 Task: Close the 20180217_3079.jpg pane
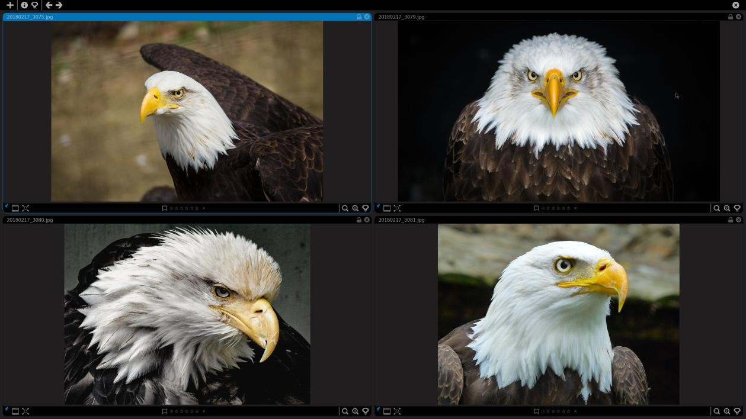(738, 17)
